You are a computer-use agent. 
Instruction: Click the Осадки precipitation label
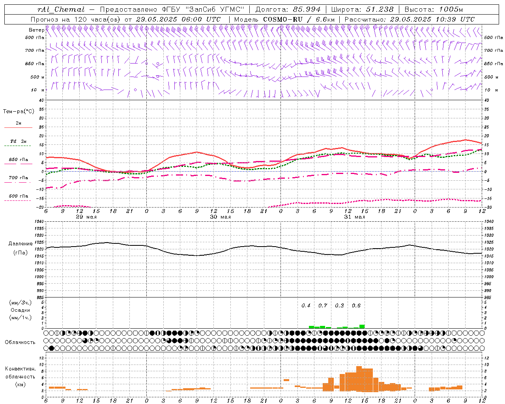(x=20, y=310)
